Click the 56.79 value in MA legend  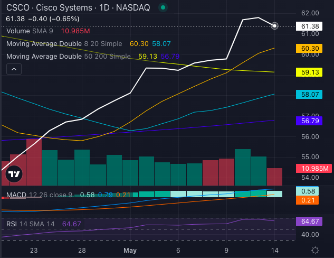(x=170, y=57)
